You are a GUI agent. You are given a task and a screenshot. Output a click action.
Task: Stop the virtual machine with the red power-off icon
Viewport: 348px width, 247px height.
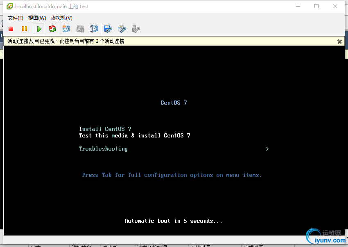click(x=11, y=29)
